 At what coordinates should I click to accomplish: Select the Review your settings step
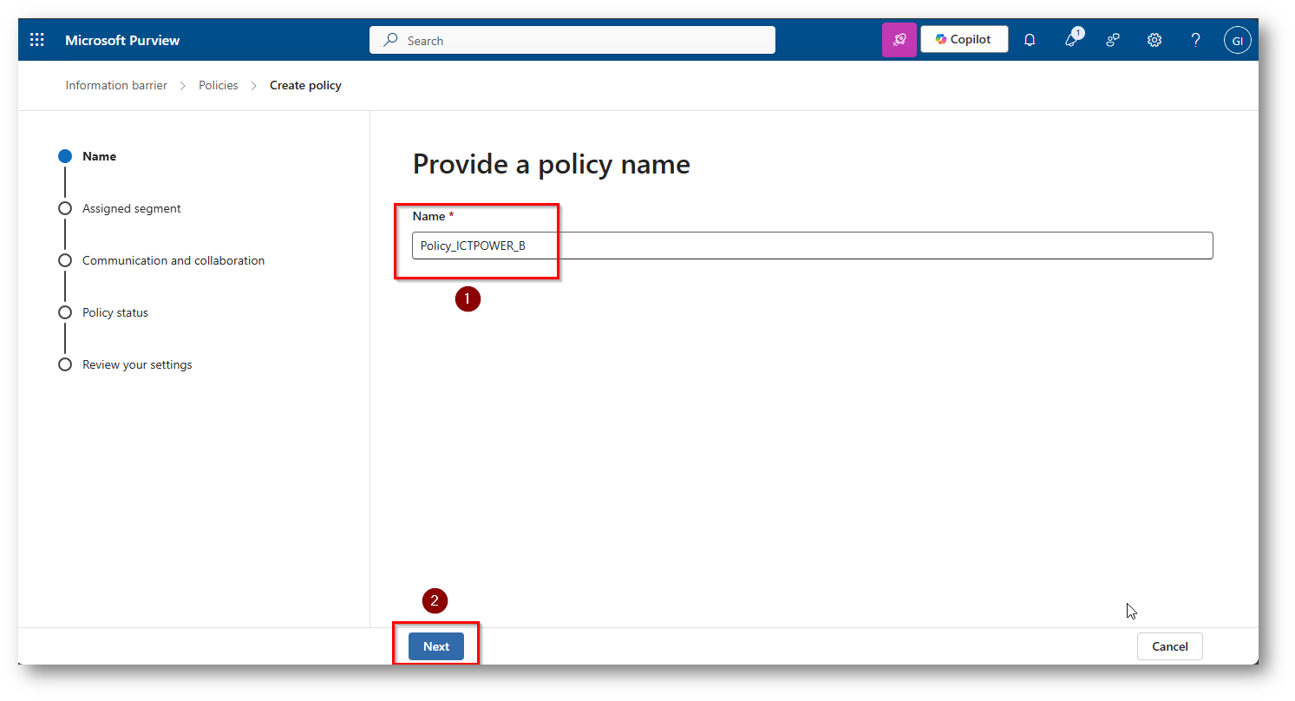(x=125, y=364)
